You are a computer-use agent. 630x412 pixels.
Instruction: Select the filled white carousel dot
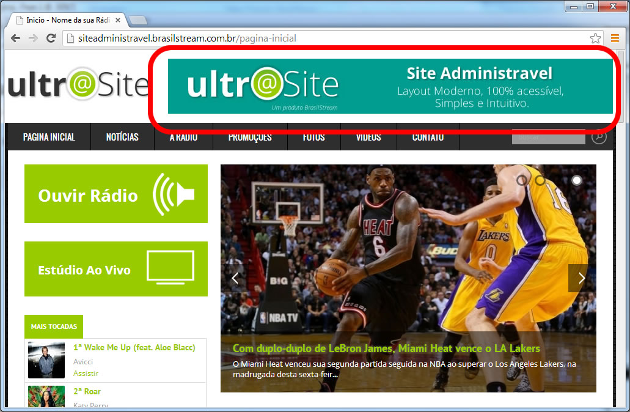pos(576,180)
